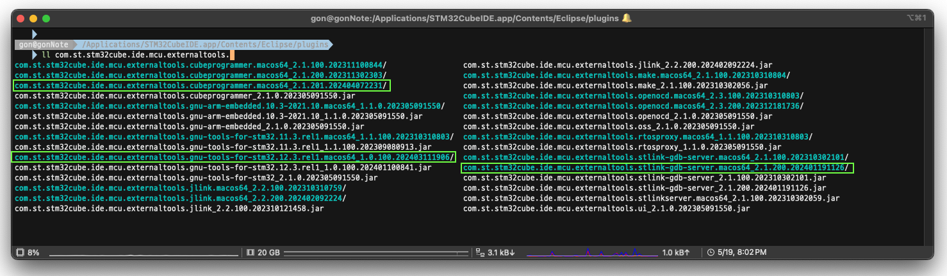Click the 8% CPU value in status bar
This screenshot has width=947, height=276.
click(x=33, y=252)
